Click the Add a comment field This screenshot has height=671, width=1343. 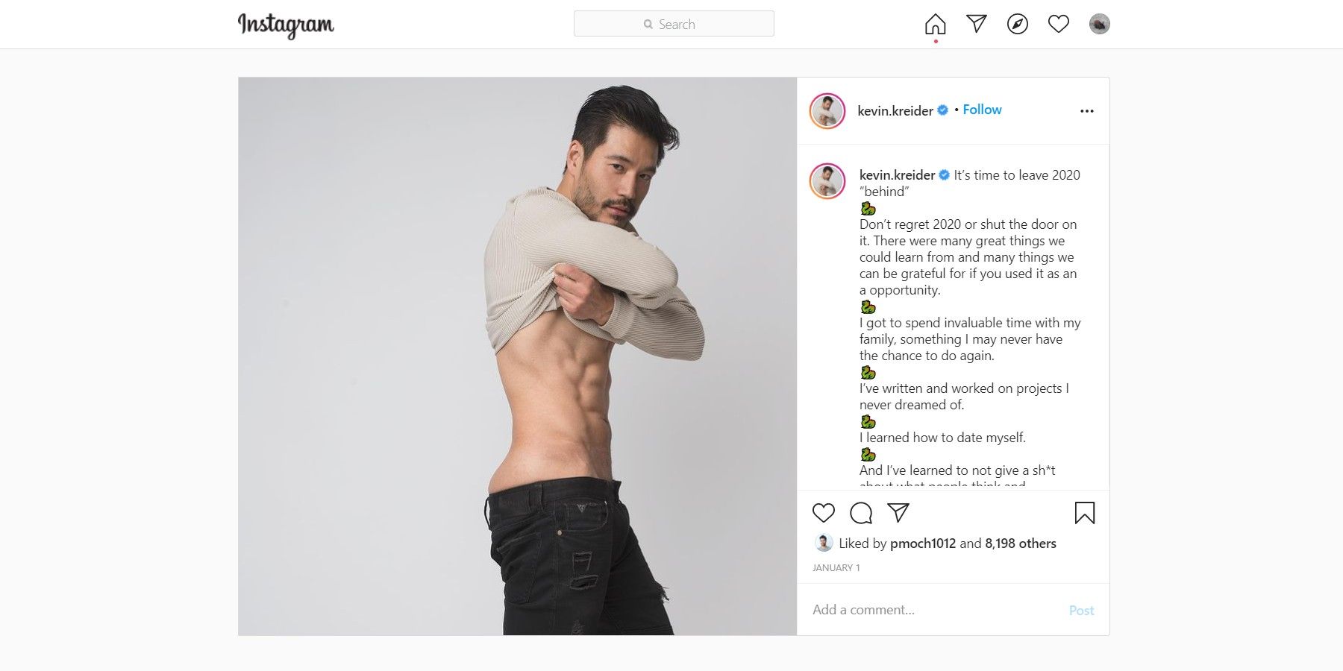pos(936,610)
